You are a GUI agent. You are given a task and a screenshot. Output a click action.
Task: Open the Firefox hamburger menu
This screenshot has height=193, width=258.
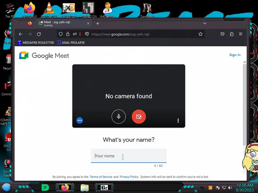coord(241,34)
